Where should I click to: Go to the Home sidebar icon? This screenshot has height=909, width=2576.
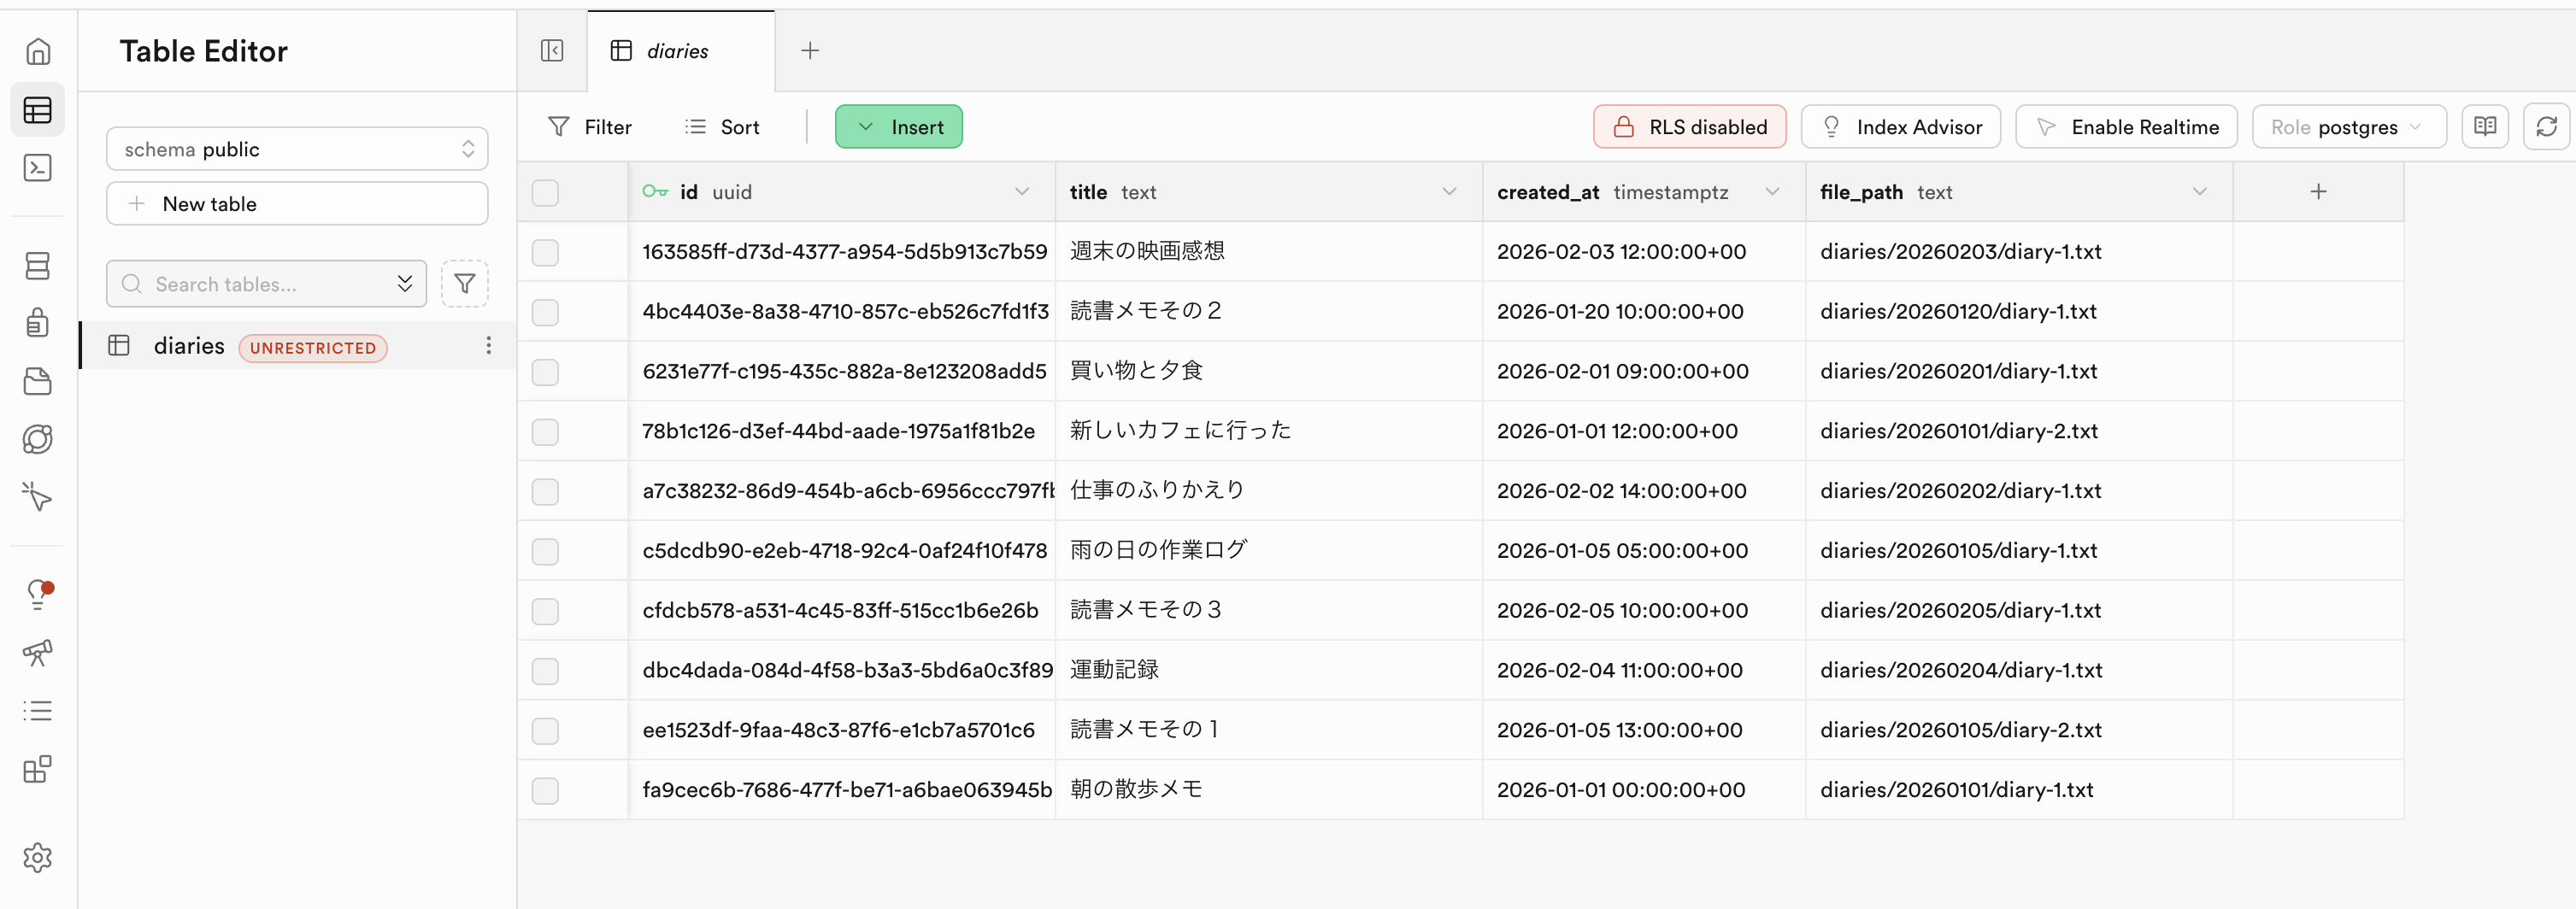pyautogui.click(x=37, y=51)
